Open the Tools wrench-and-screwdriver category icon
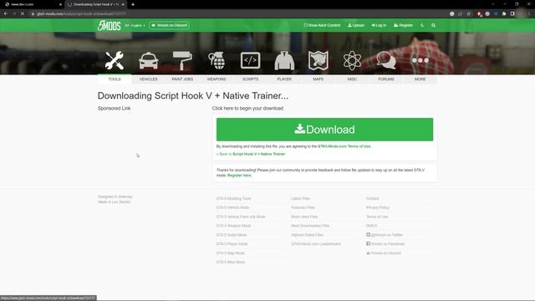The width and height of the screenshot is (535, 301). point(115,60)
